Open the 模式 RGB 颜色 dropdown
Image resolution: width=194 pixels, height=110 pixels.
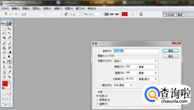click(123, 85)
